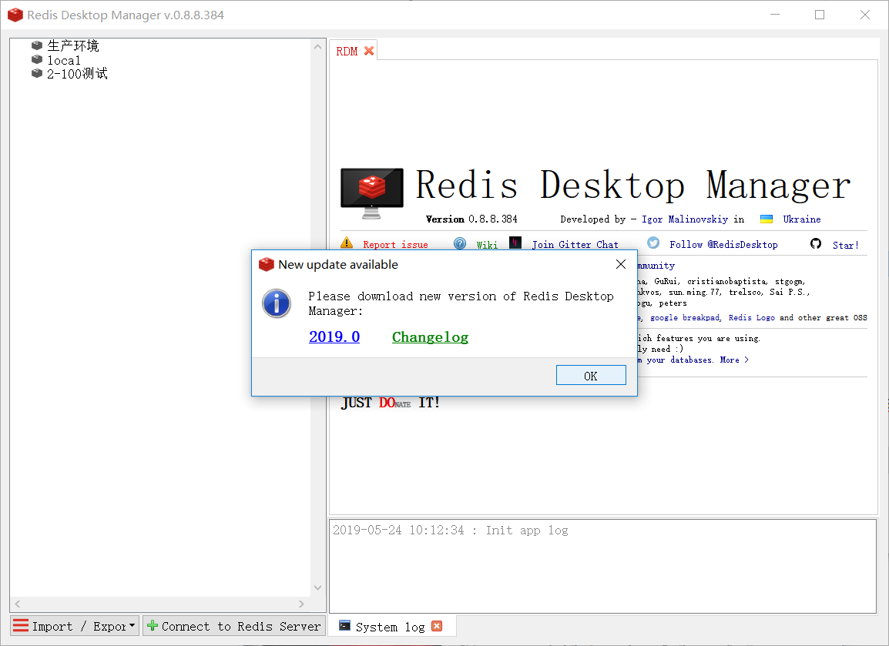Select the 生产环境 connection name
Viewport: 889px width, 646px height.
click(73, 45)
